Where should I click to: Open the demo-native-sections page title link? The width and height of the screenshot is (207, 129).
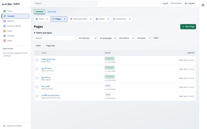pos(50,95)
